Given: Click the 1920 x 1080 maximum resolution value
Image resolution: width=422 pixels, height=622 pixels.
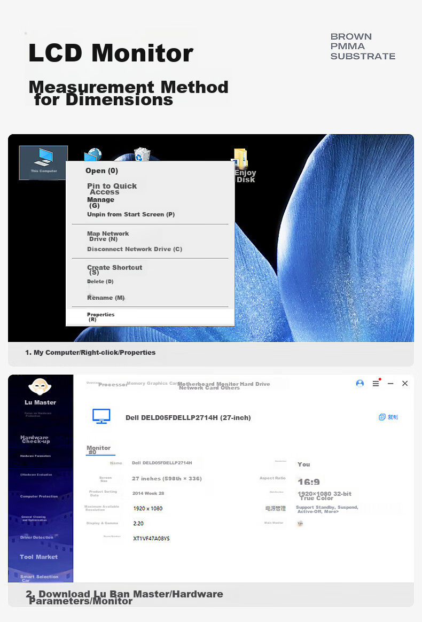Looking at the screenshot, I should pos(148,509).
